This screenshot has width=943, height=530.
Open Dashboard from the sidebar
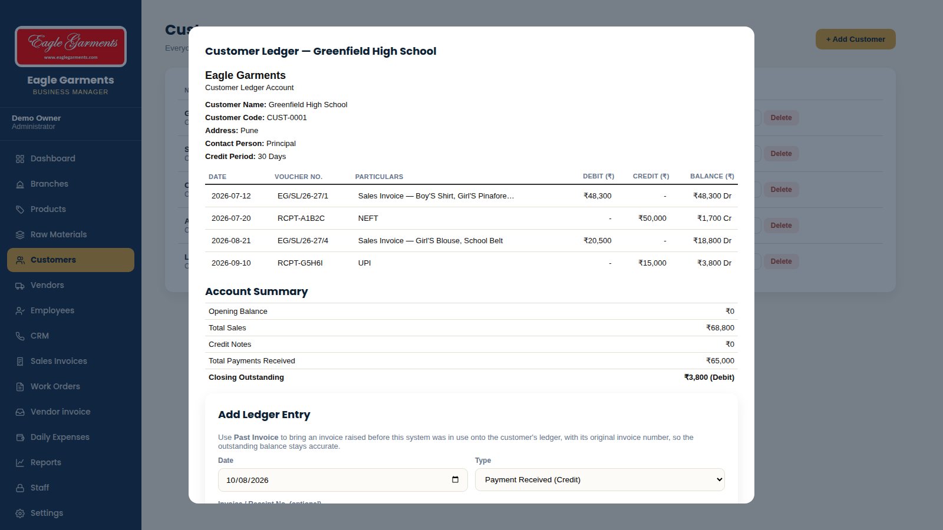tap(71, 159)
